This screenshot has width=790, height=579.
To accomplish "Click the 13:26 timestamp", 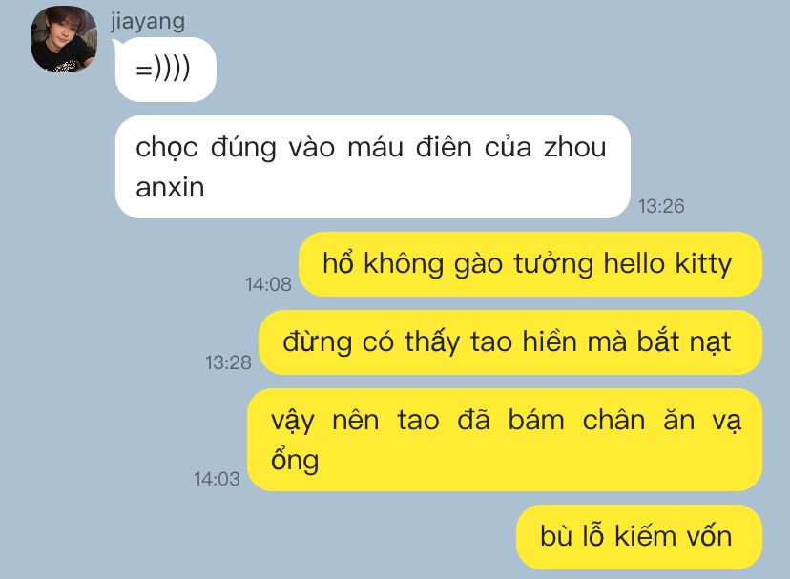I will [x=661, y=206].
